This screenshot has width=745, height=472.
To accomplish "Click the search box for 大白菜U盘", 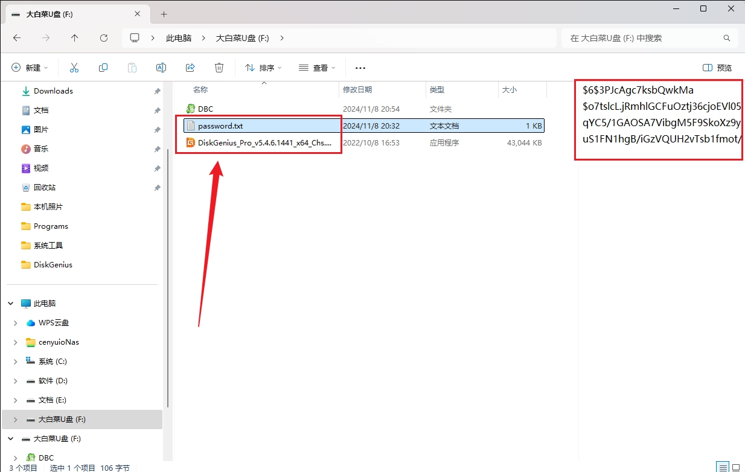I will 643,38.
